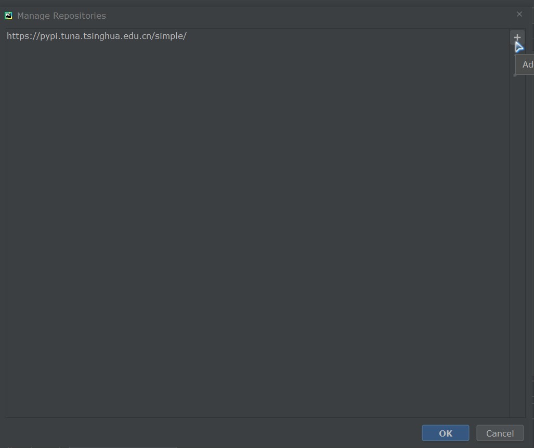Open the add-repository prompt via the + button
The height and width of the screenshot is (448, 534).
pos(517,37)
